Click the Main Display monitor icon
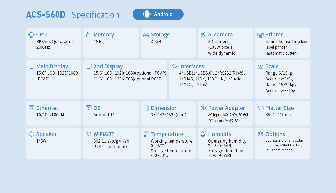The height and width of the screenshot is (193, 336). coord(32,66)
